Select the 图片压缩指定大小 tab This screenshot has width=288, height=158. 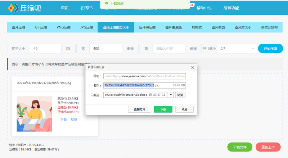click(x=116, y=27)
